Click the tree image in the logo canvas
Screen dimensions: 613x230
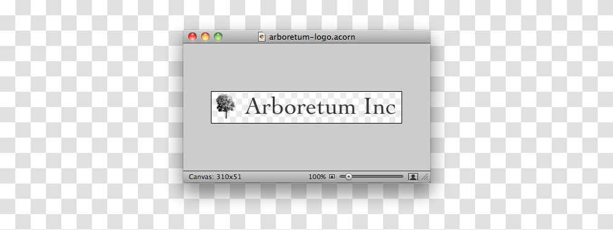coord(226,106)
